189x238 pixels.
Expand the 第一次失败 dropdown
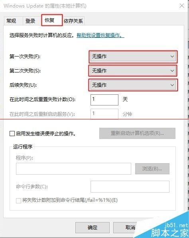[133, 57]
